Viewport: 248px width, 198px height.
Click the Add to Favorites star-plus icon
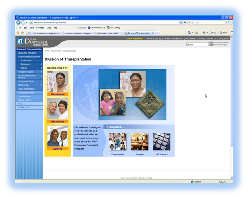coord(22,33)
